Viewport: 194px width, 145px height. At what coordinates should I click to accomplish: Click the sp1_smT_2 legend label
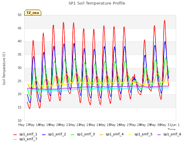57,134
